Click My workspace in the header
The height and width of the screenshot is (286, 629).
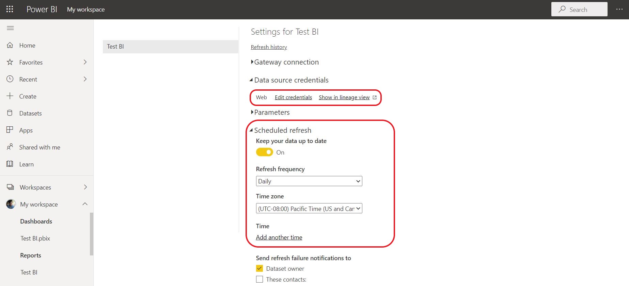86,10
